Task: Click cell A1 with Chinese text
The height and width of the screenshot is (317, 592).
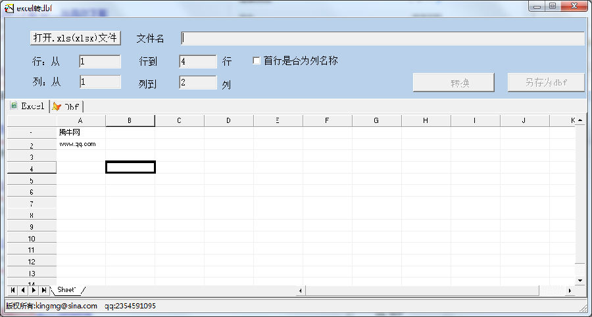Action: pyautogui.click(x=81, y=132)
